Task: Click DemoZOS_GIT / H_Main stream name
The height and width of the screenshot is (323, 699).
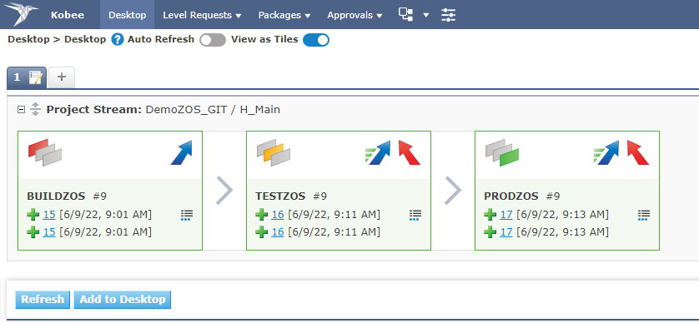Action: (x=213, y=109)
